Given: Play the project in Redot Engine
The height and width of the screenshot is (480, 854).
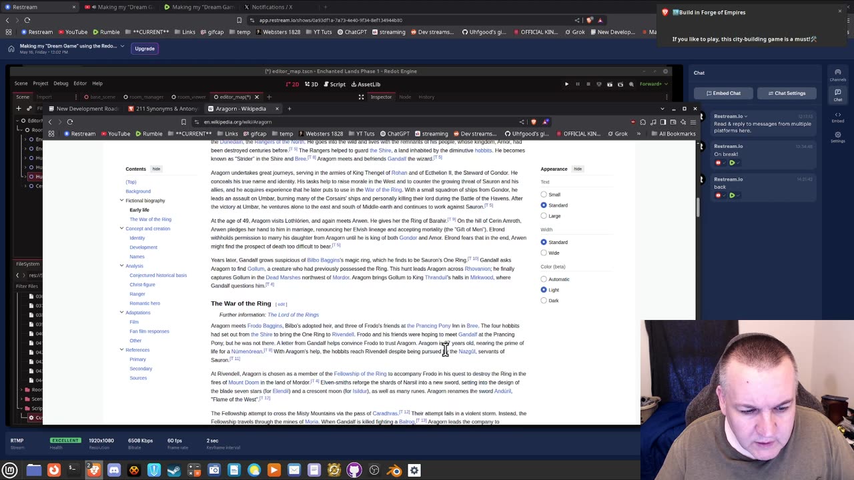Looking at the screenshot, I should tap(566, 84).
